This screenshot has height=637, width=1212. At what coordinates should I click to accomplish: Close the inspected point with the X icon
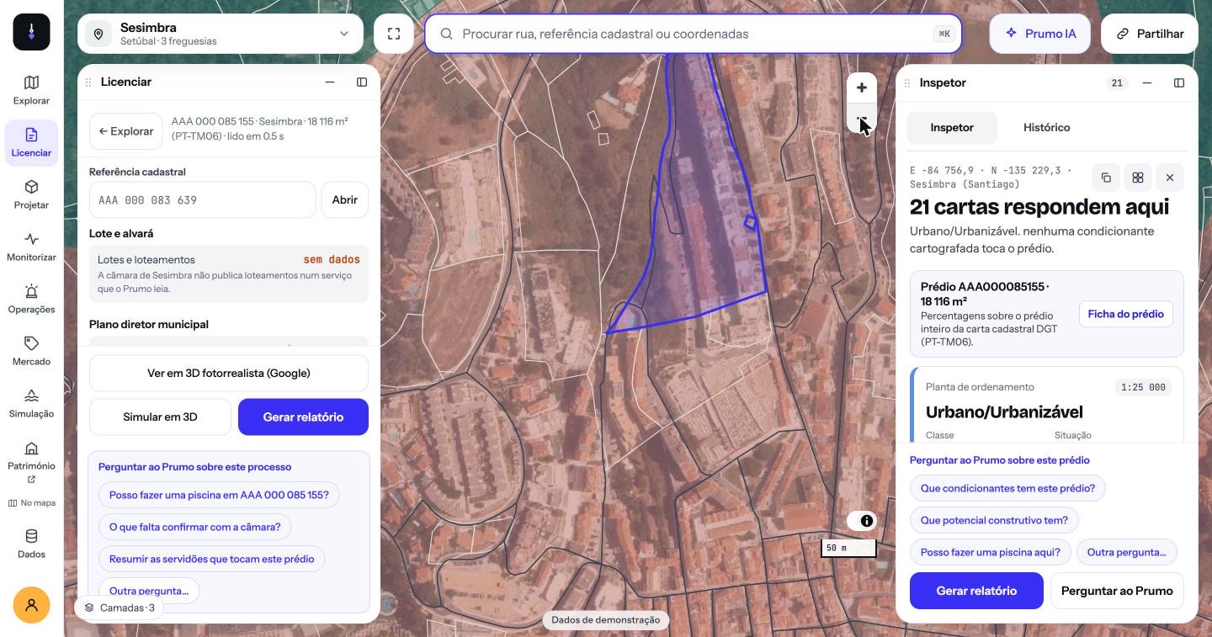click(1170, 178)
